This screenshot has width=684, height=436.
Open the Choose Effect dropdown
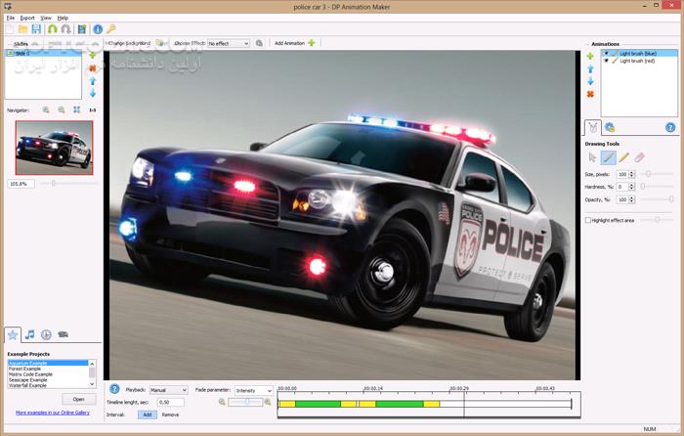pos(229,44)
